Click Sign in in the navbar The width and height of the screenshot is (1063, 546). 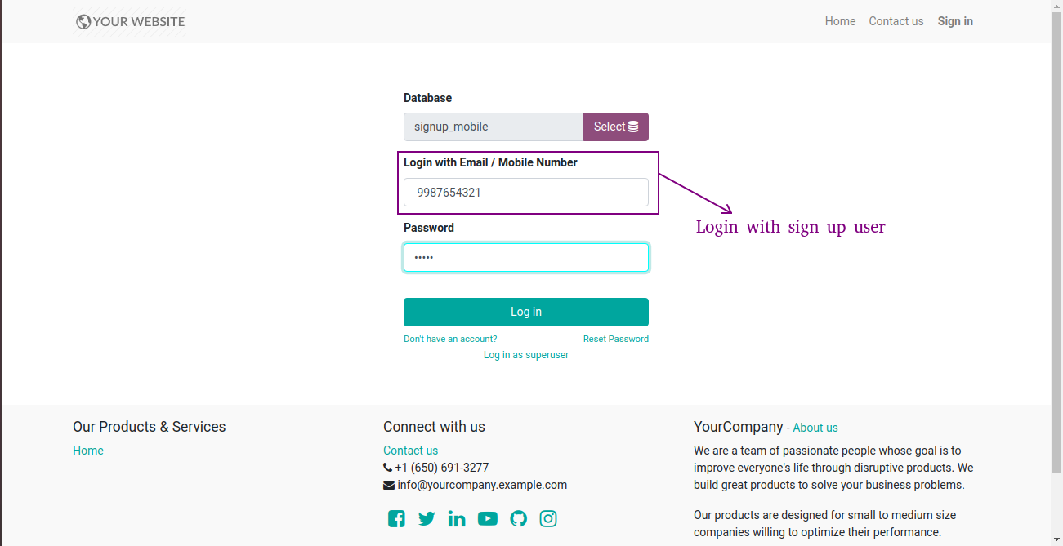click(x=955, y=21)
